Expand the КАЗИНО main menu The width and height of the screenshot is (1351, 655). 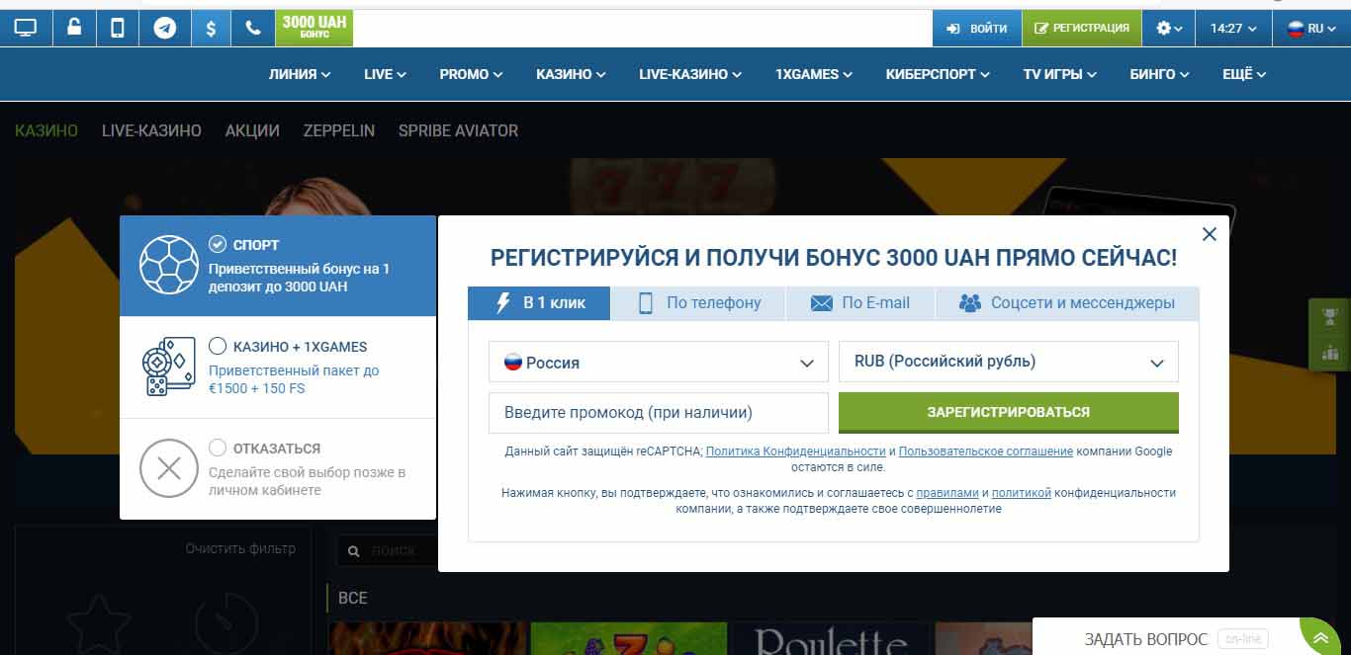(571, 74)
